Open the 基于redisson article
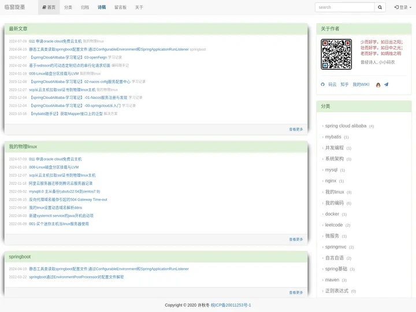Screen dimensions: 416x312 click(x=69, y=65)
